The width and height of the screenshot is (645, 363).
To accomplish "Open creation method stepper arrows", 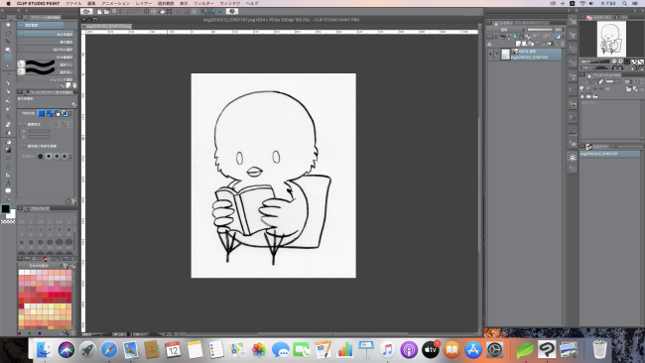I will click(70, 113).
